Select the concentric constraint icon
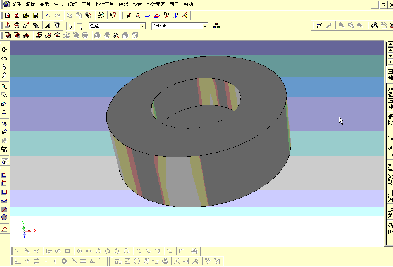393x267 pixels. coord(64,261)
